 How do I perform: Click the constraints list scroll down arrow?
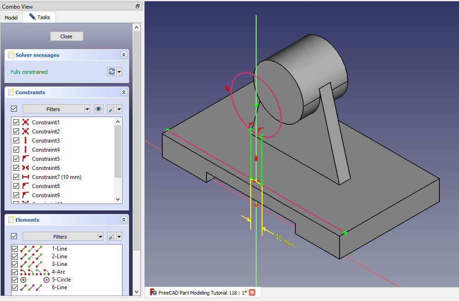118,199
